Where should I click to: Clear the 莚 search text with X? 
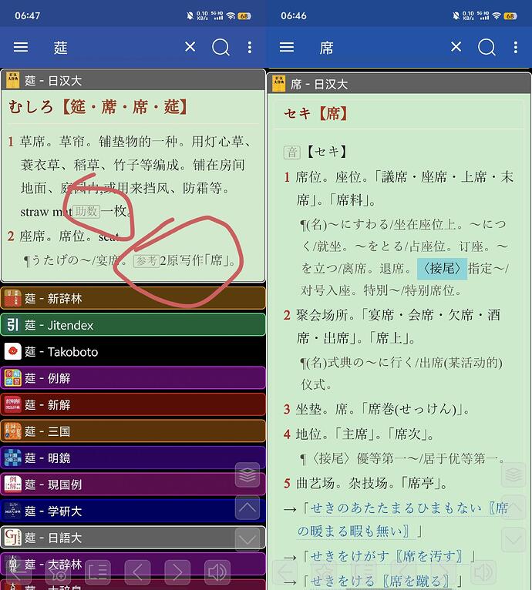click(190, 47)
